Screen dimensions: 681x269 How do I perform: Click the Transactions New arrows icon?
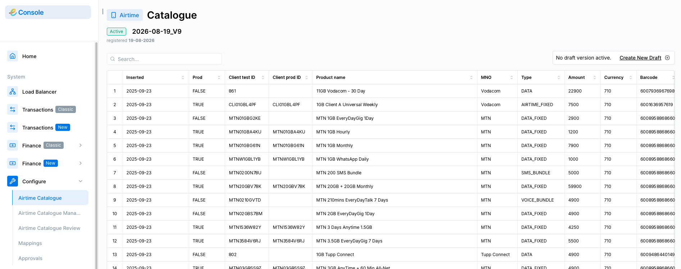pos(13,127)
